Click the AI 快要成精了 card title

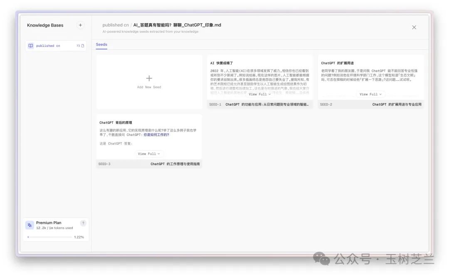[x=222, y=63]
